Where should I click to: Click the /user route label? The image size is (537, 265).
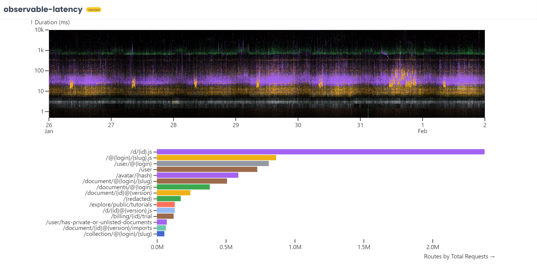point(145,169)
